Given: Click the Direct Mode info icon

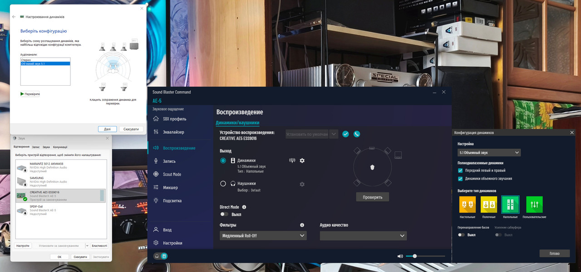Looking at the screenshot, I should point(244,207).
